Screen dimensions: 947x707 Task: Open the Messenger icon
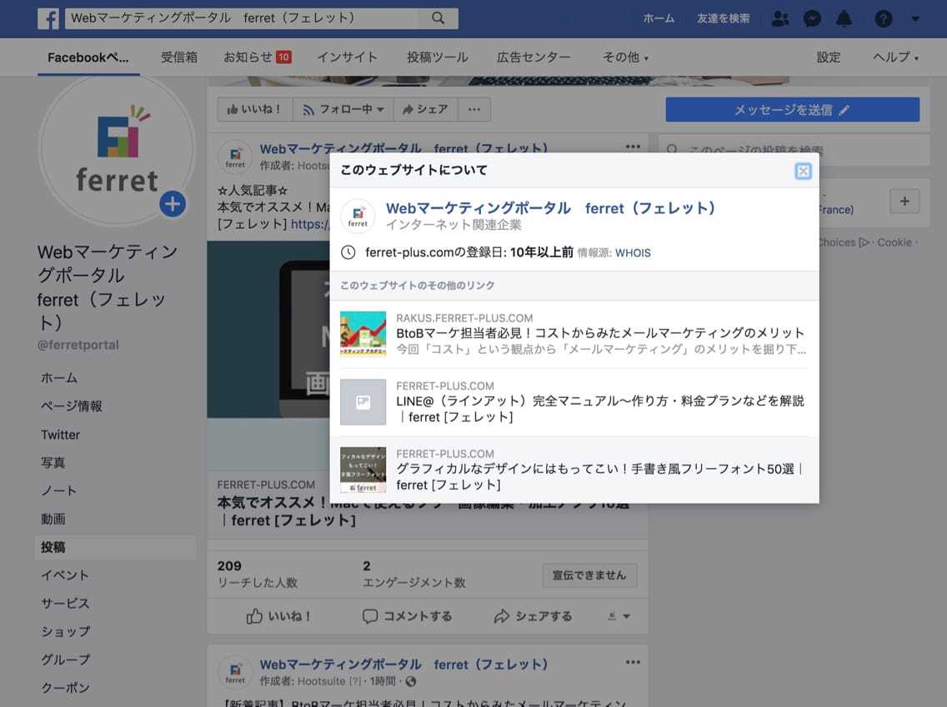click(x=812, y=18)
